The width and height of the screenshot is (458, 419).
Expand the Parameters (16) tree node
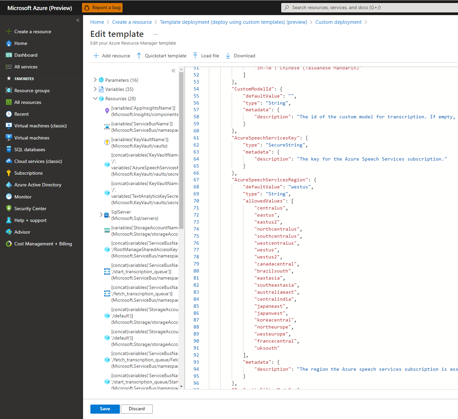pyautogui.click(x=95, y=80)
